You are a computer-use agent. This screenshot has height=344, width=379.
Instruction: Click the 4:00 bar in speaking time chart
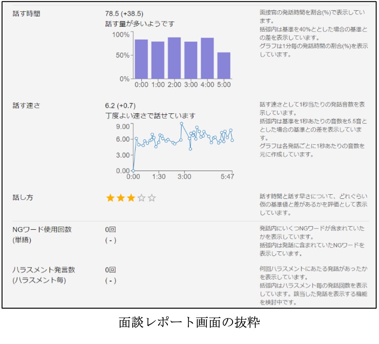point(207,58)
